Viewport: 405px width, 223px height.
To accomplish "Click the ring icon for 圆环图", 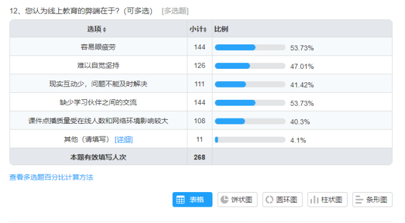I will click(269, 200).
